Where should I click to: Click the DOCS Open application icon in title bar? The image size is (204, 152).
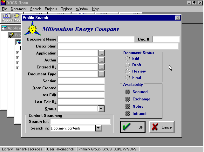3,3
